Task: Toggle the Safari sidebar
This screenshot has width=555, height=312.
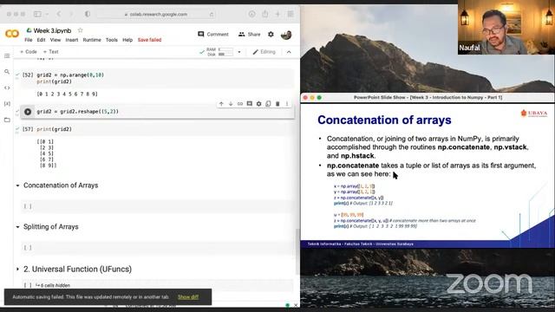Action: [x=37, y=14]
